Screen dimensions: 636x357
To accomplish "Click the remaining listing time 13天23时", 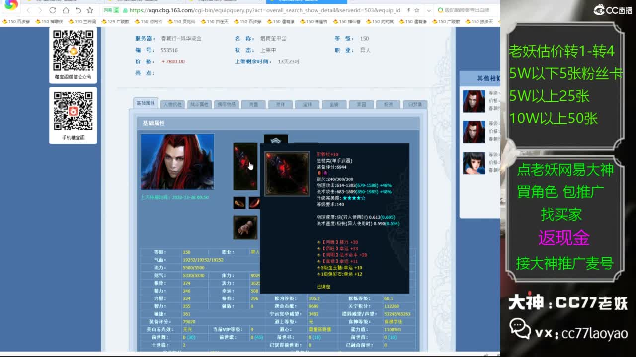I will 289,61.
